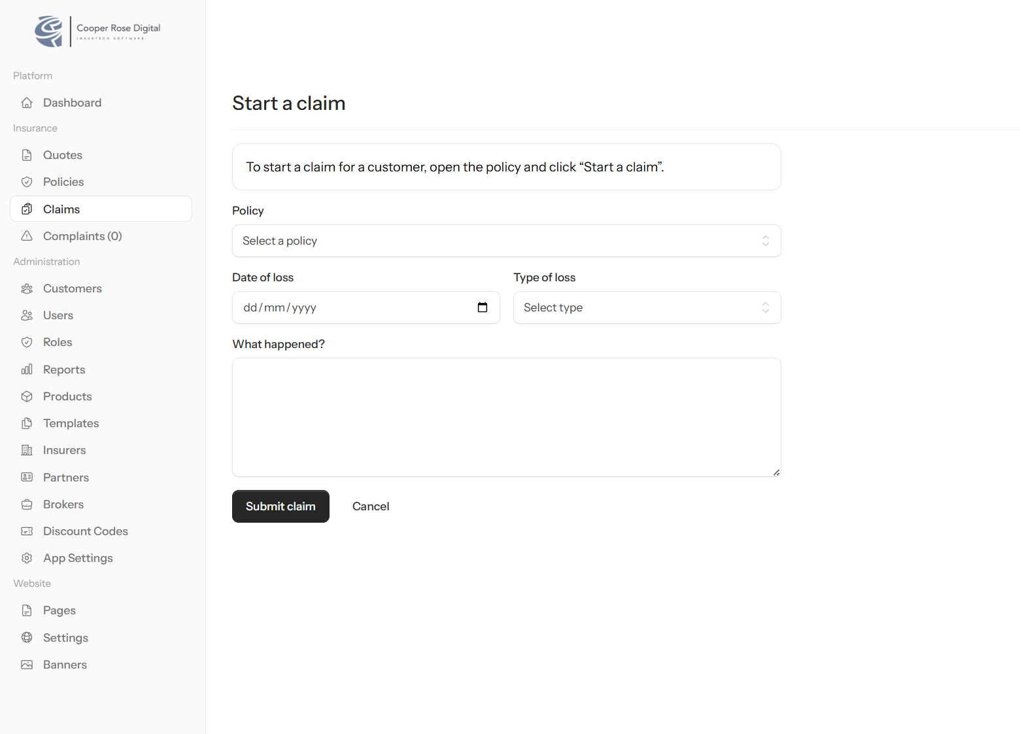This screenshot has width=1020, height=734.
Task: Open the calendar picker icon in Date of loss
Action: point(483,307)
